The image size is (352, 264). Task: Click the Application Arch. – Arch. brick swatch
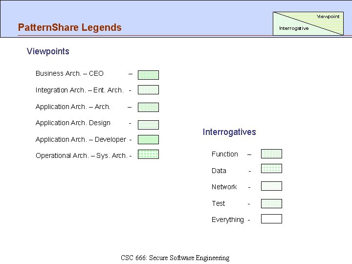149,107
